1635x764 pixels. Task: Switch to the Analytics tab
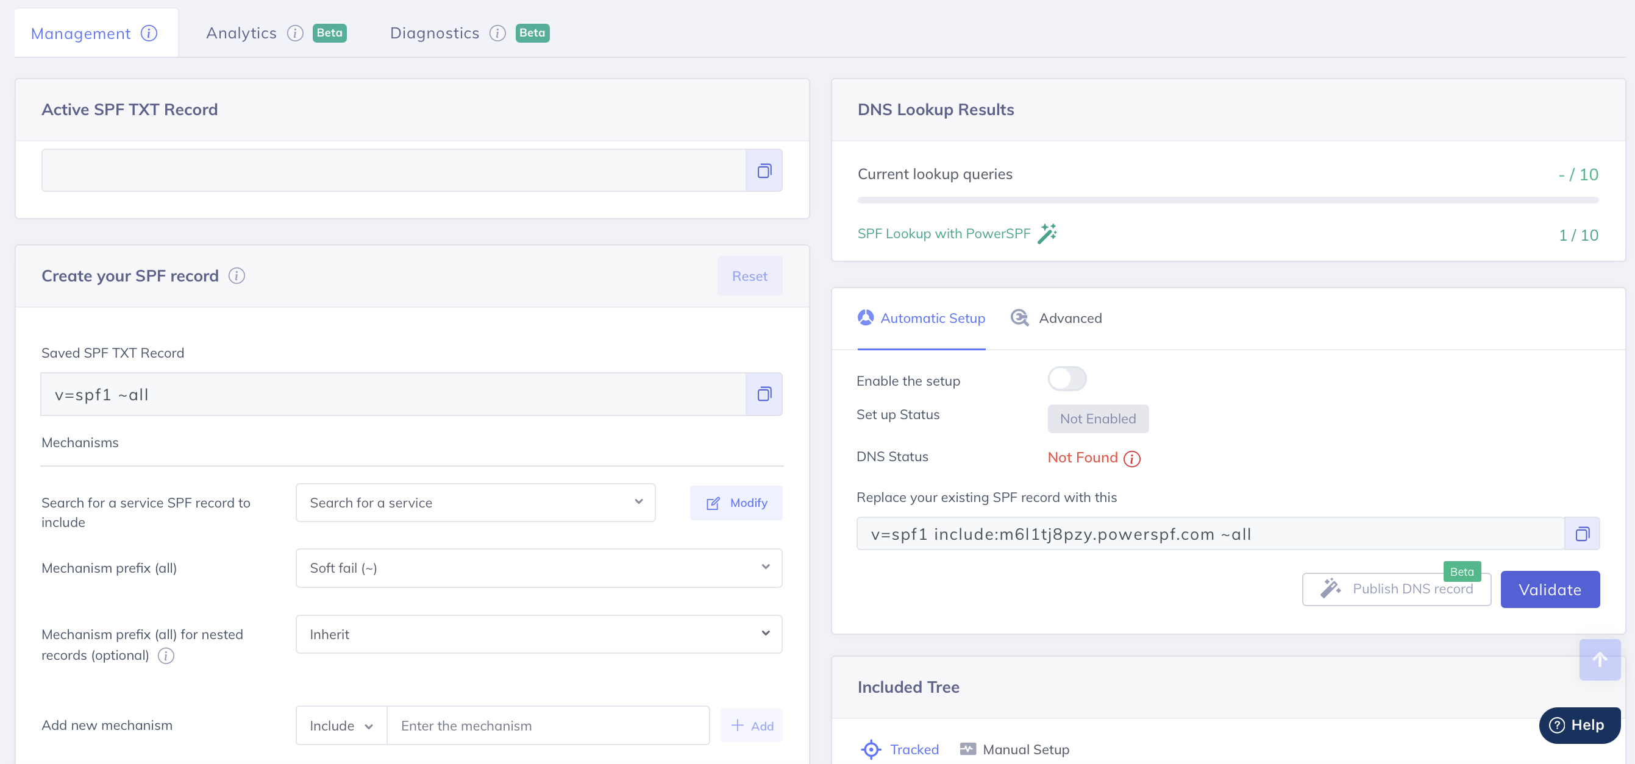click(x=241, y=33)
